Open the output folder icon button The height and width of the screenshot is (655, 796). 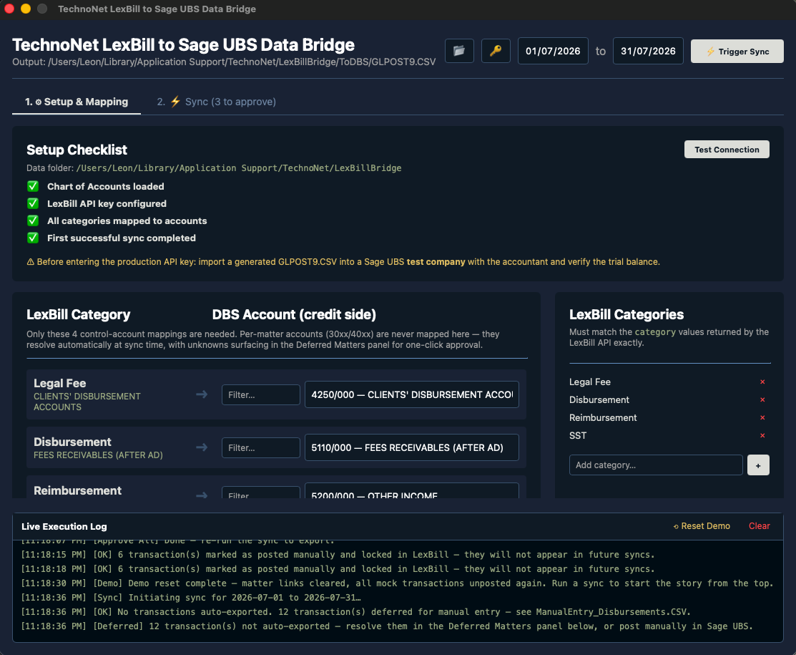click(x=459, y=51)
